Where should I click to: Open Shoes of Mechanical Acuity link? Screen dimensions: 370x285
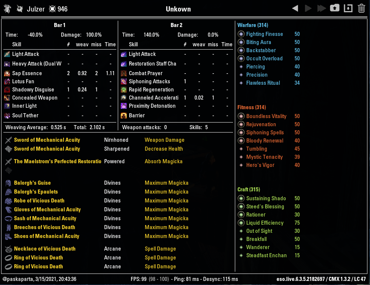click(47, 236)
